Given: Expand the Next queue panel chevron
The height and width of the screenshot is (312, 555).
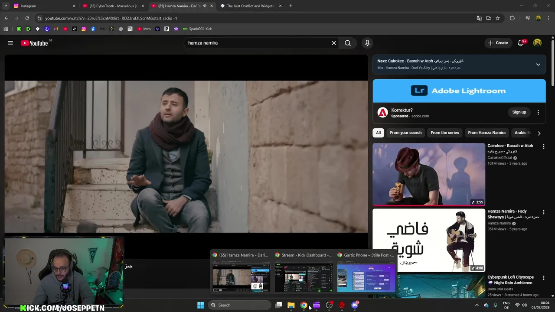Looking at the screenshot, I should 538,65.
